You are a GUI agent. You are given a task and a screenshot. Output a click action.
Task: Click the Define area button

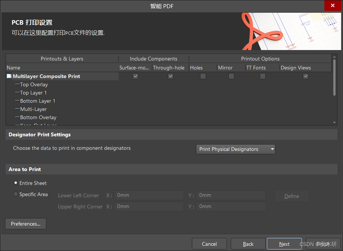(291, 196)
